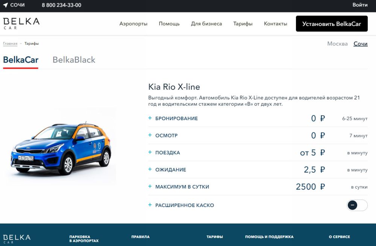
Task: Click the Тарифы breadcrumb text
Action: coord(32,44)
